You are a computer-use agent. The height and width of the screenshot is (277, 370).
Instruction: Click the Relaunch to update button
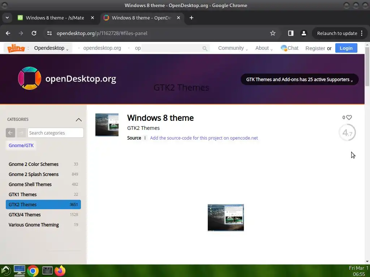[337, 33]
